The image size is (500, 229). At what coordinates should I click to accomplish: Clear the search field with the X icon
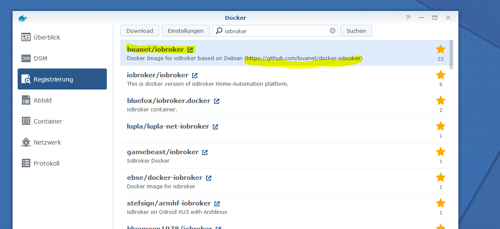333,31
